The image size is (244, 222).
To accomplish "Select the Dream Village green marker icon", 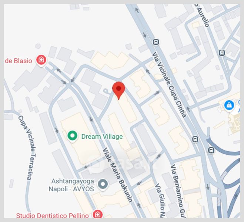I will (x=73, y=136).
